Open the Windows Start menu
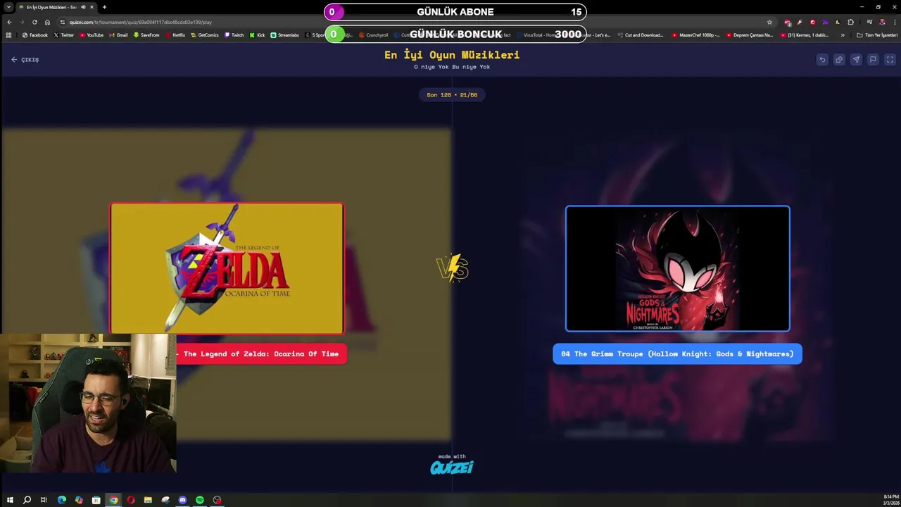Viewport: 901px width, 507px height. [x=10, y=500]
